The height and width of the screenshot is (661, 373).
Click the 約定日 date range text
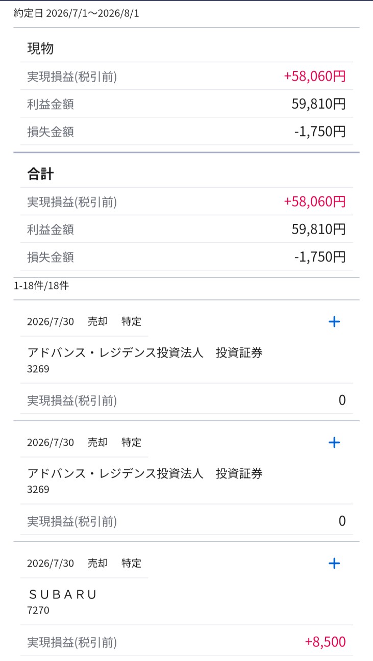pyautogui.click(x=77, y=13)
